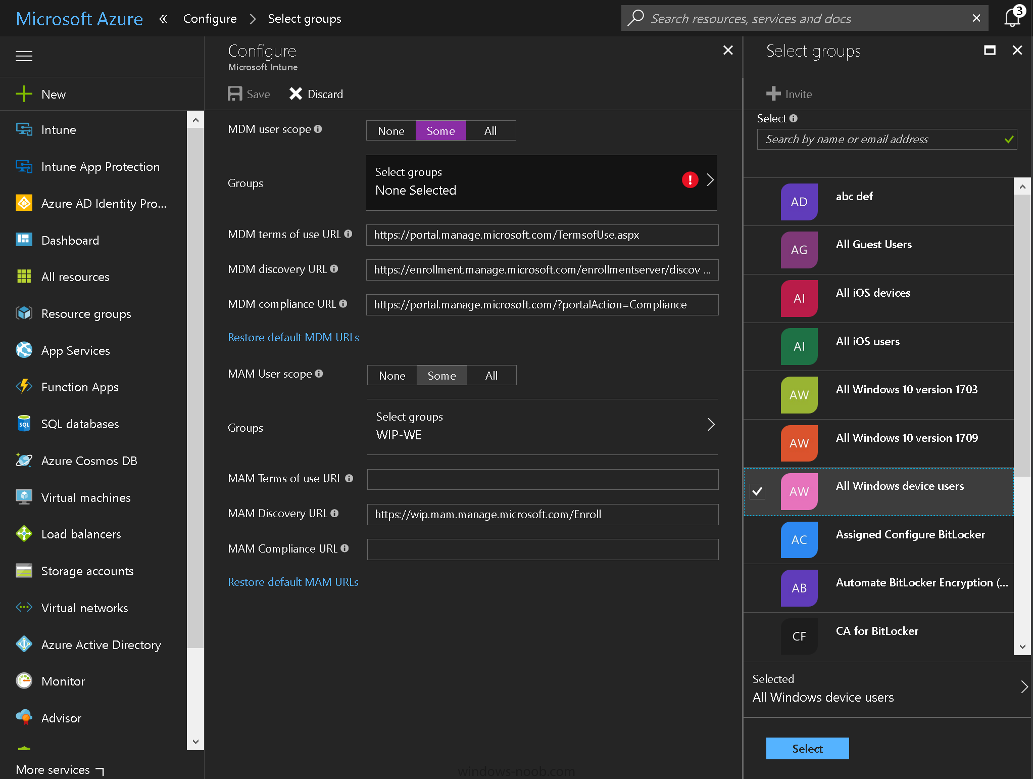Open Azure Cosmos DB icon

coord(24,461)
